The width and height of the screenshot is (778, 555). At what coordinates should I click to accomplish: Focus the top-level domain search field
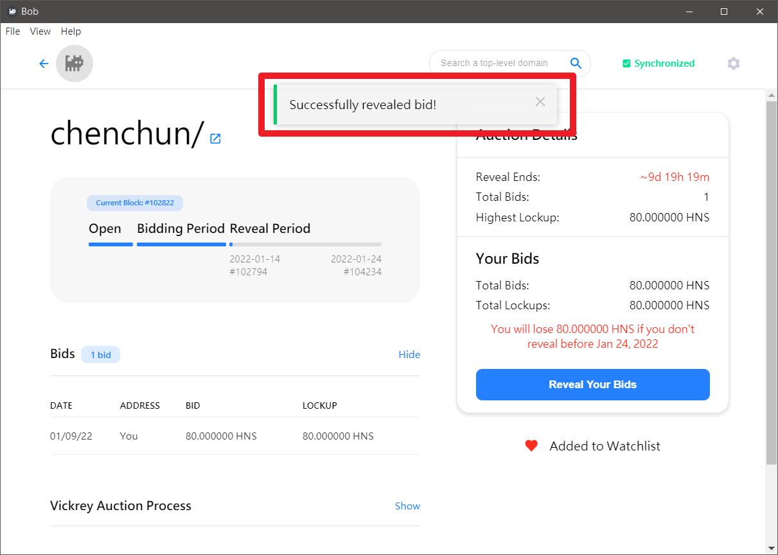(495, 63)
